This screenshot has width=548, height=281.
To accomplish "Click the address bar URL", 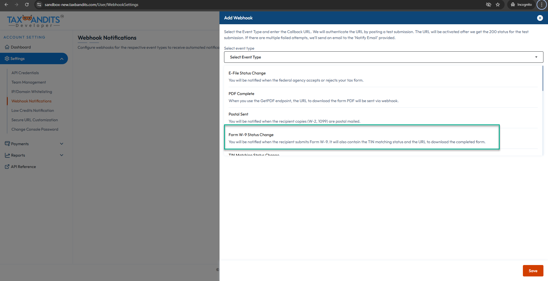I will (91, 5).
